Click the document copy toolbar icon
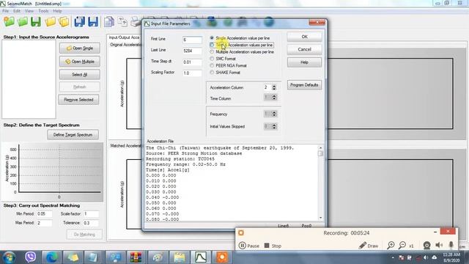This screenshot has width=469, height=264. point(109,22)
